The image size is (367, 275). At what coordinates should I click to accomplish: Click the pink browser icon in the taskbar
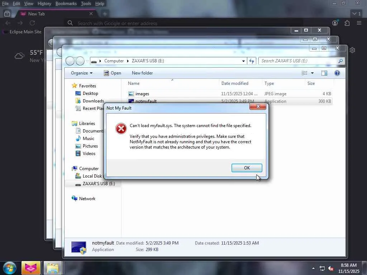coord(31,268)
